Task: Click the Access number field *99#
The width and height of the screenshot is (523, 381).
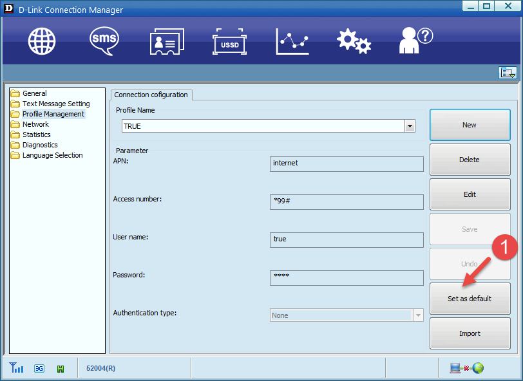Action: click(347, 202)
